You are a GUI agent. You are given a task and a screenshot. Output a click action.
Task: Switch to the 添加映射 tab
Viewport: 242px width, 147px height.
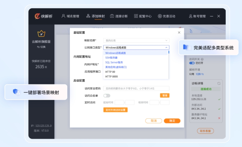[x=96, y=16]
